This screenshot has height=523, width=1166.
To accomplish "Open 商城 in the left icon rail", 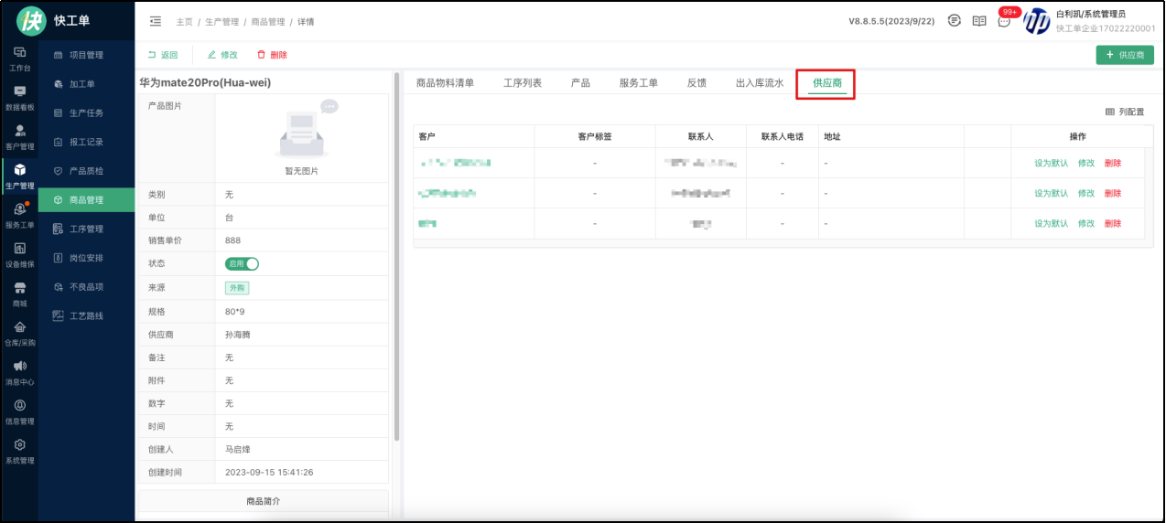I will pos(19,294).
